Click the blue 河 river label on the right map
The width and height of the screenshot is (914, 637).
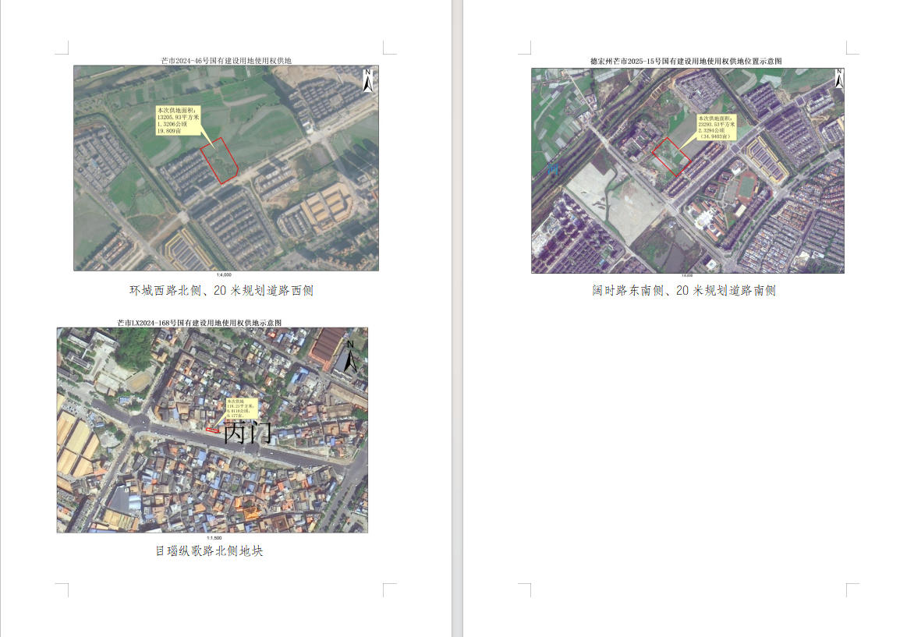tap(553, 168)
